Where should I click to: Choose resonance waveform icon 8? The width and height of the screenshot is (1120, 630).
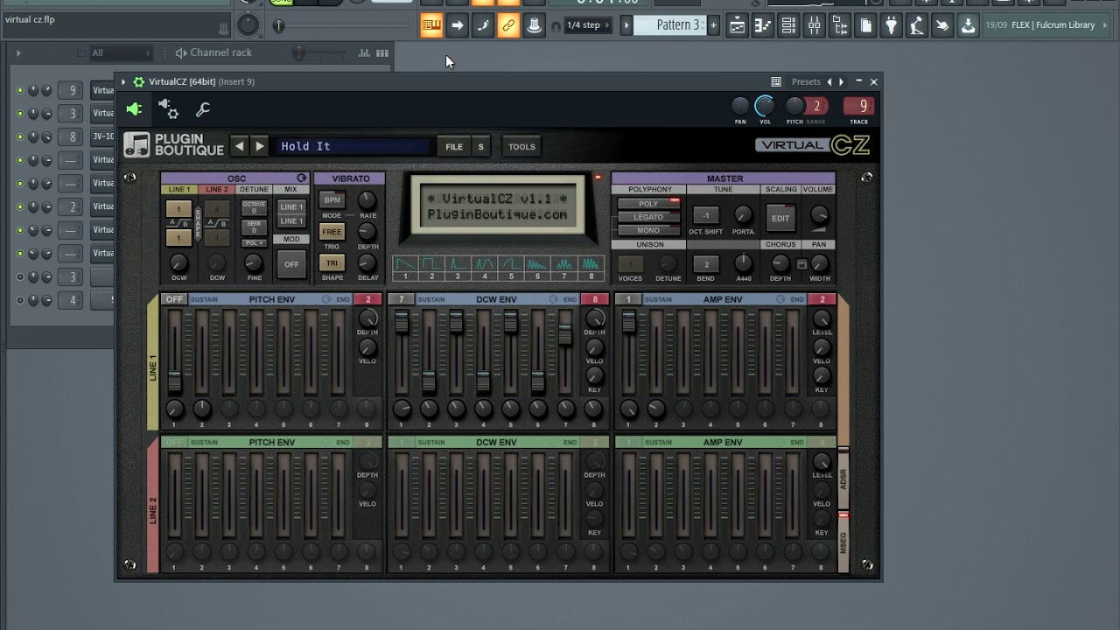(591, 264)
